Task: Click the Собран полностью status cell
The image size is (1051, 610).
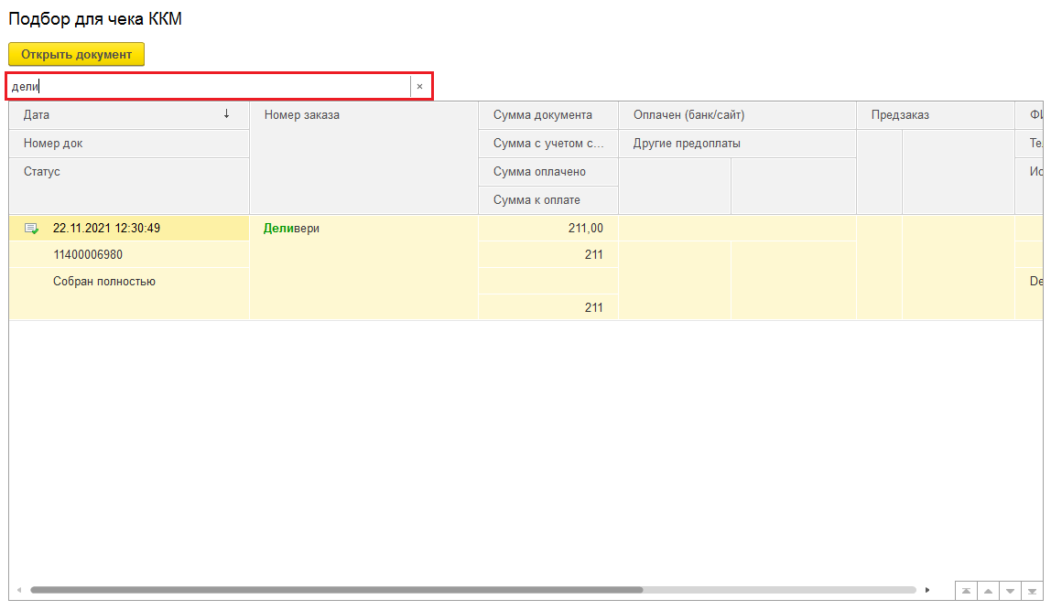Action: pos(104,282)
